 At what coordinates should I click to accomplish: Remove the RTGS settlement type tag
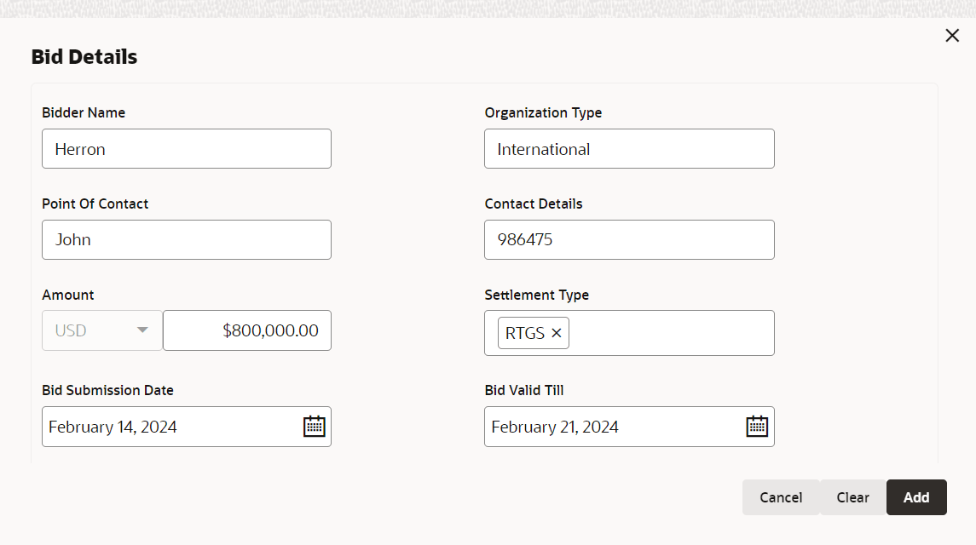click(x=557, y=333)
